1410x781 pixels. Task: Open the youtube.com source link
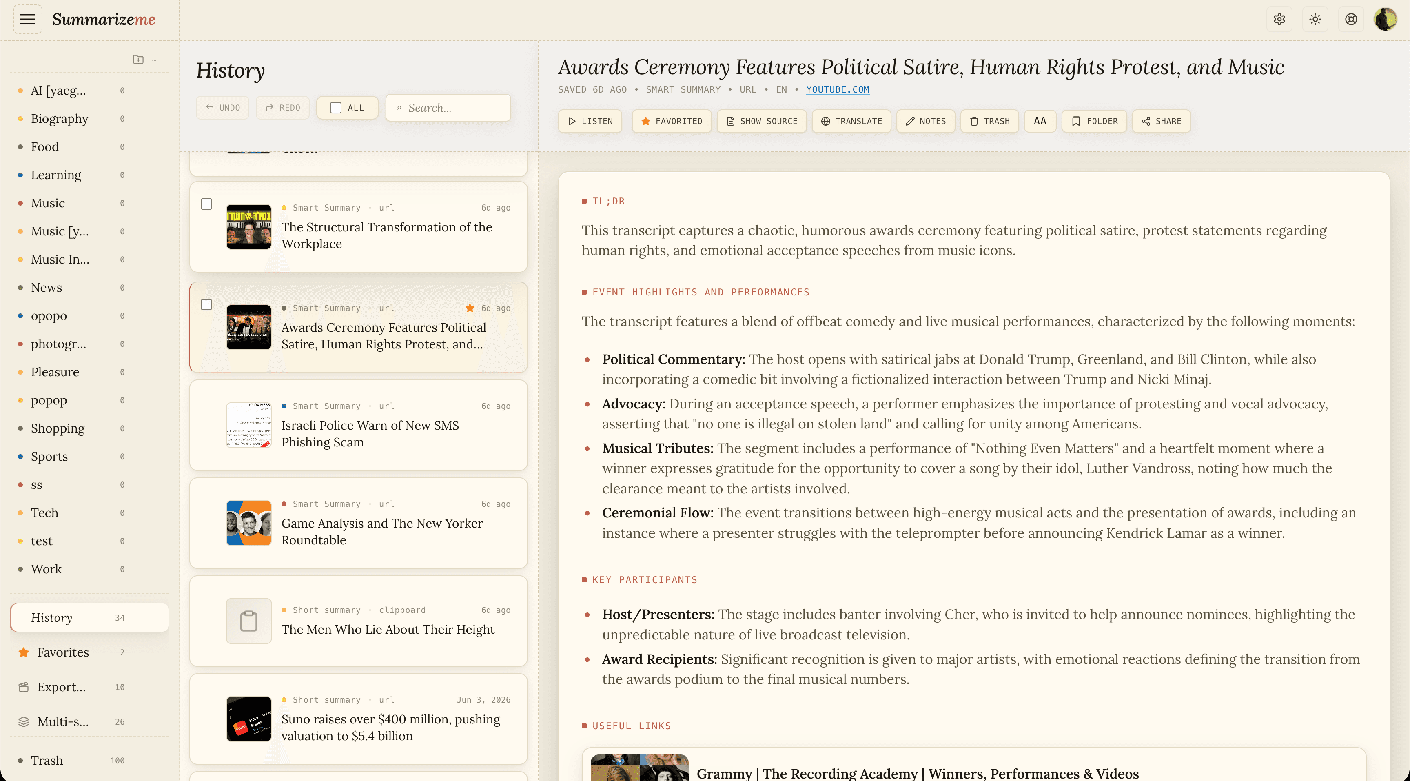tap(838, 90)
